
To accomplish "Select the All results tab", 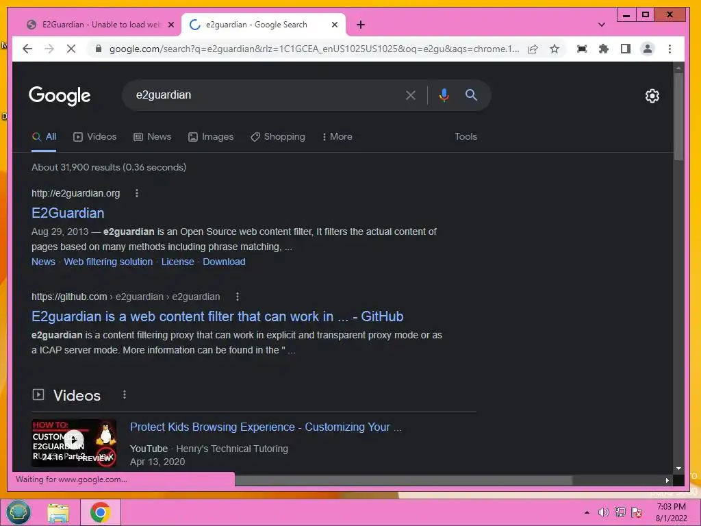I will (44, 137).
